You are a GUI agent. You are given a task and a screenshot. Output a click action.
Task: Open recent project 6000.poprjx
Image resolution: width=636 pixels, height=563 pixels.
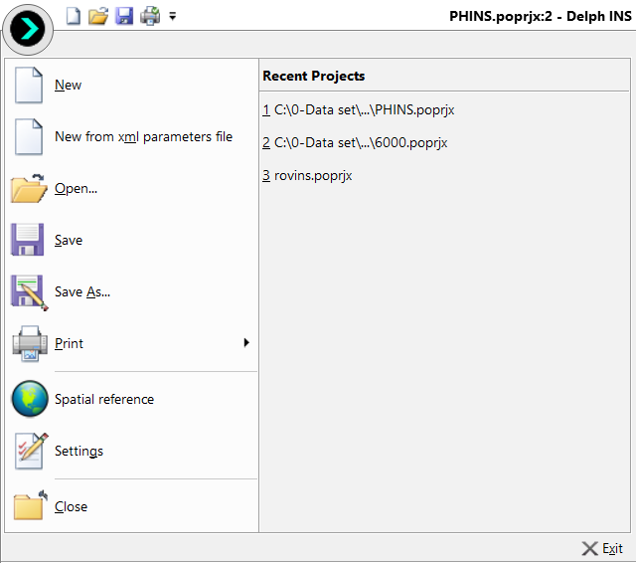click(355, 143)
